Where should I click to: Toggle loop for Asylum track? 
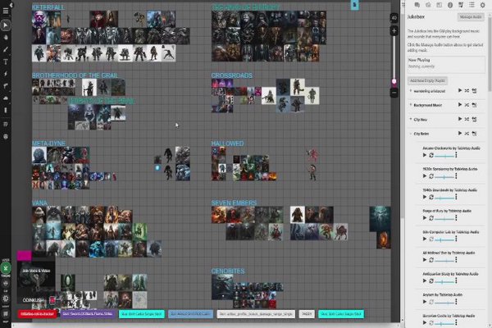point(431,302)
